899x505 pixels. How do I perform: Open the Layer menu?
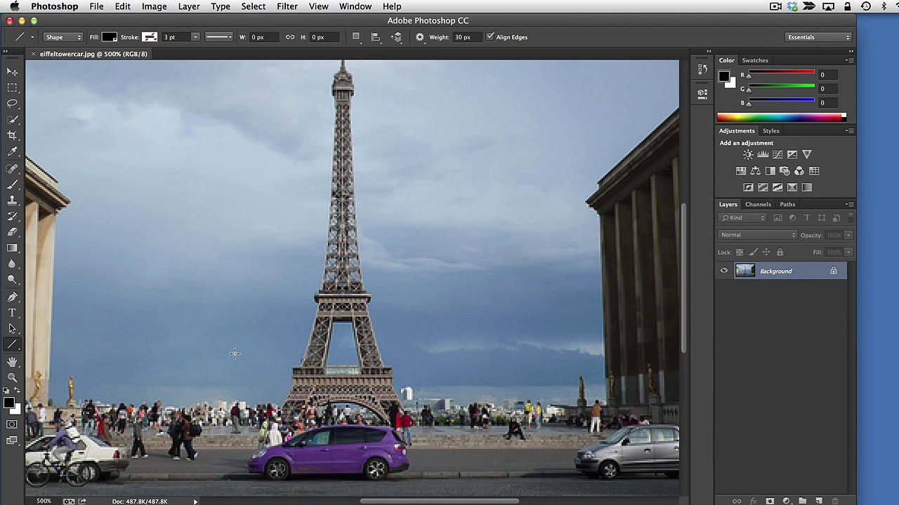[188, 6]
